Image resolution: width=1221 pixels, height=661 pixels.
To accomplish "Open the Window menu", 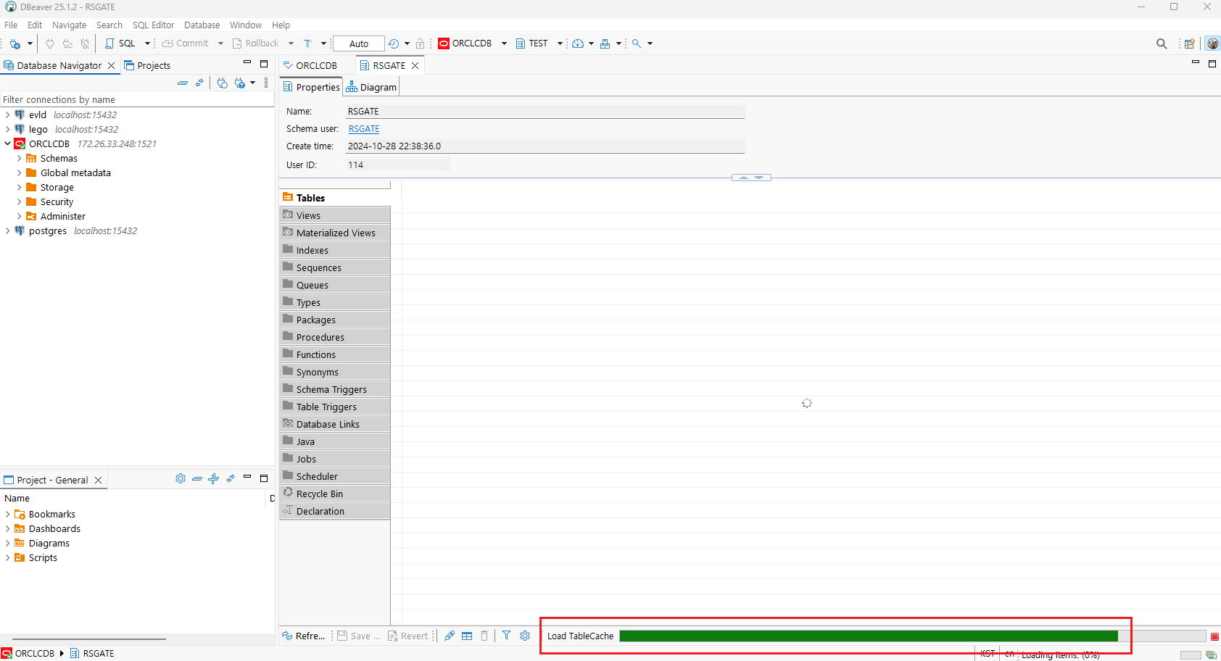I will (246, 25).
